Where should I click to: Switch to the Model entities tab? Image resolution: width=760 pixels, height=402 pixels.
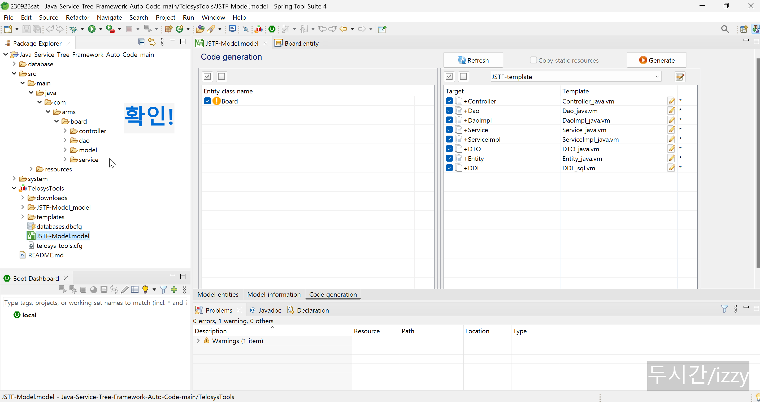tap(218, 294)
